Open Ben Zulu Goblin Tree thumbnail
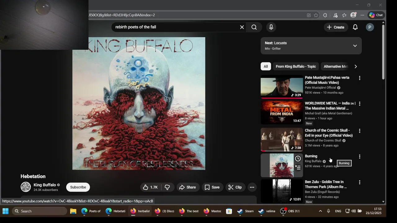 click(x=282, y=191)
